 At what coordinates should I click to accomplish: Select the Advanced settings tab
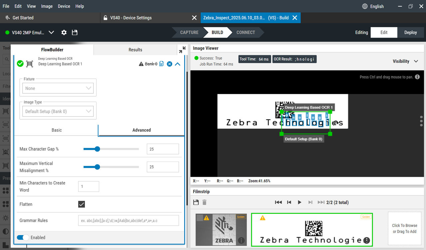141,130
